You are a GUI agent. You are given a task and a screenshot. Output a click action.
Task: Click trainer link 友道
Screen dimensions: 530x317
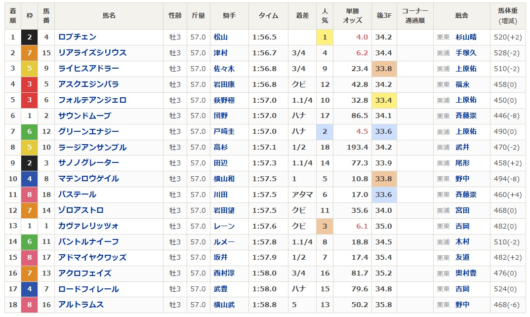coord(462,258)
